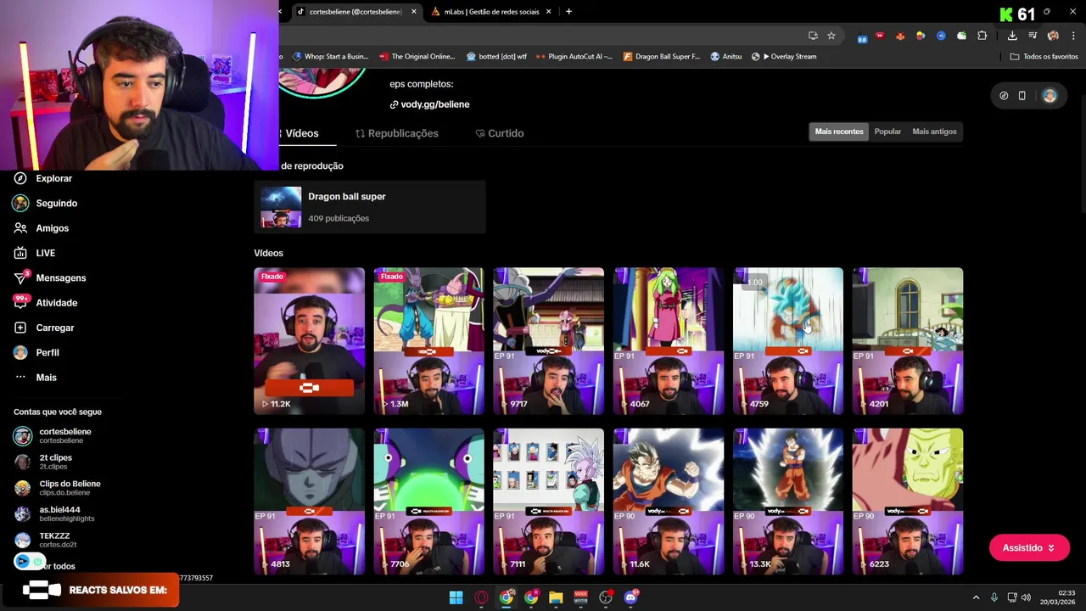Open Windows Start menu

coord(456,597)
